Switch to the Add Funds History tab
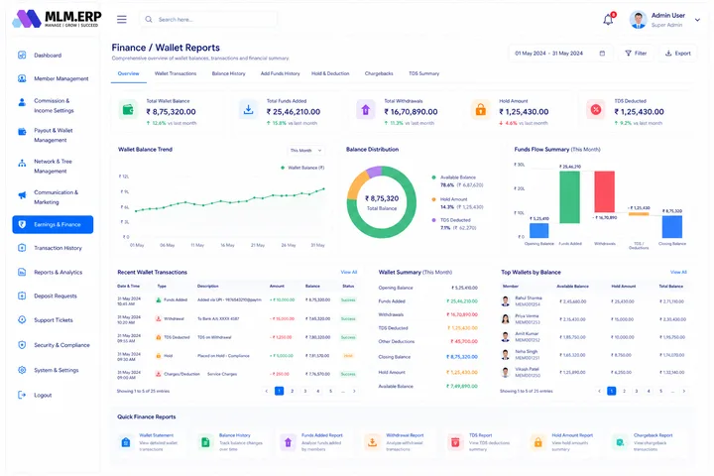The width and height of the screenshot is (714, 476). [280, 73]
